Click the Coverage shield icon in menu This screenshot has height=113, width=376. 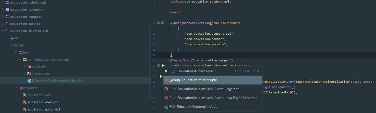click(x=166, y=89)
